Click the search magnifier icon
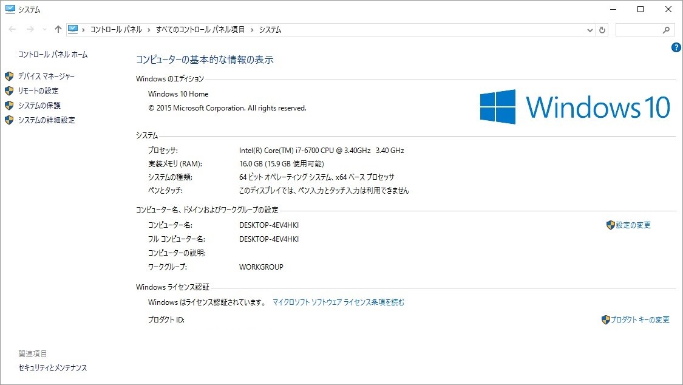This screenshot has height=385, width=683. coord(666,30)
